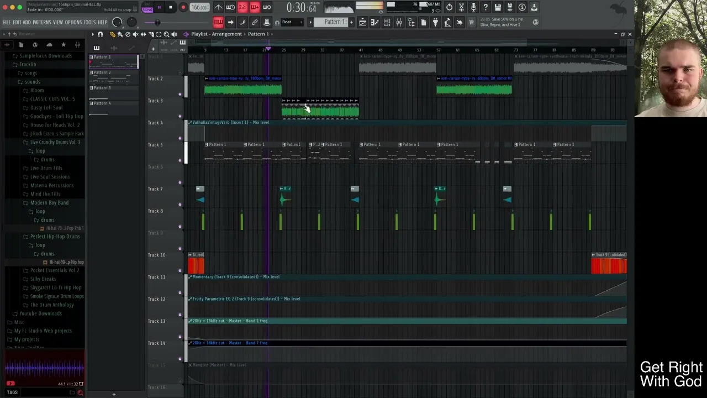Click the microphone one-click recording icon
The image size is (707, 398).
click(473, 7)
